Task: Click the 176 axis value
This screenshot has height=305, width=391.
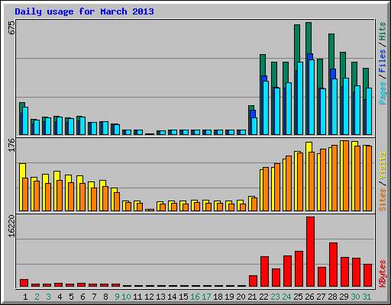Action: tap(11, 145)
